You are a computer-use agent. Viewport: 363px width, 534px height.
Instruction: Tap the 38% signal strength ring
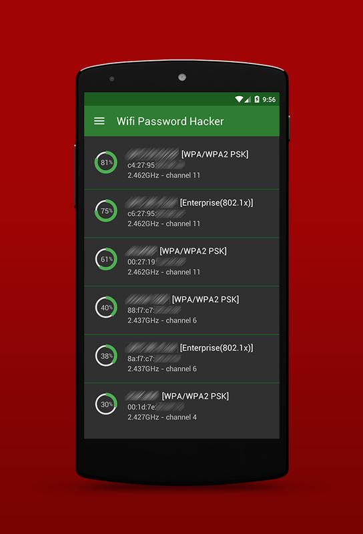[x=106, y=356]
